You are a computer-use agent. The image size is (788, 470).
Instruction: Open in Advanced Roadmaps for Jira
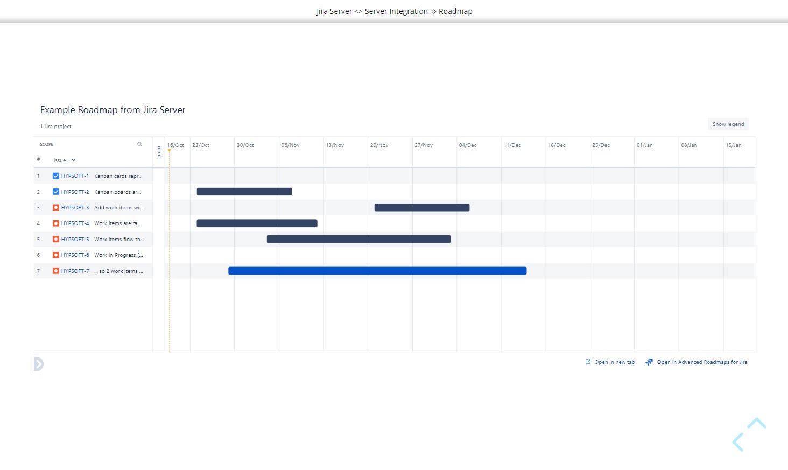[x=701, y=362]
